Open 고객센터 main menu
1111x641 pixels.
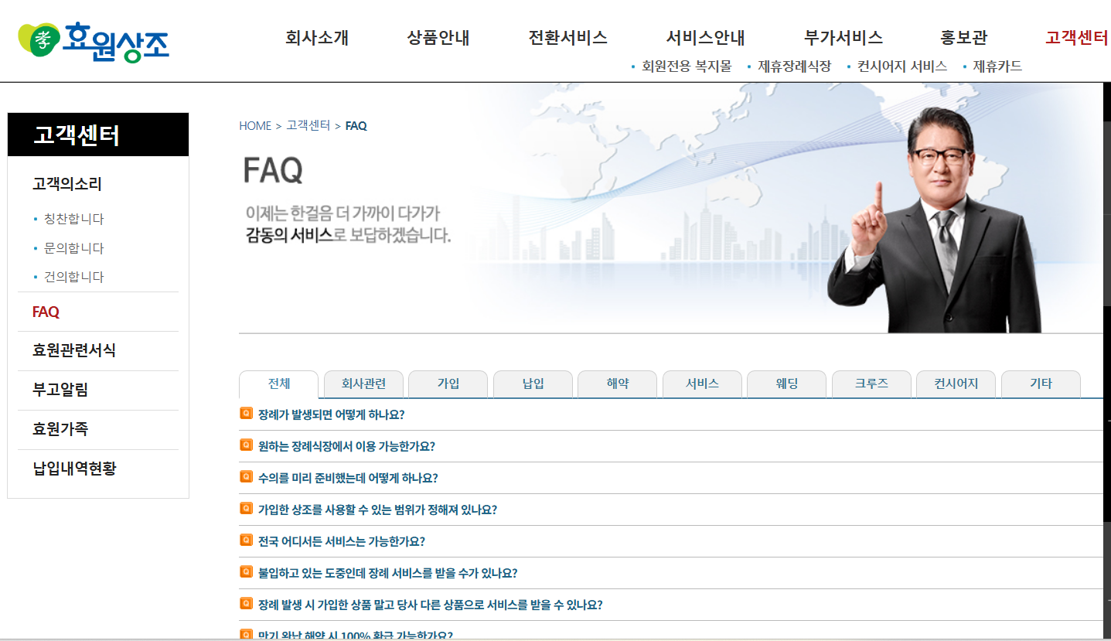click(1077, 38)
